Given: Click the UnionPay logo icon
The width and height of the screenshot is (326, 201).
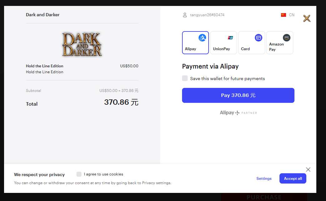Looking at the screenshot, I should click(230, 38).
